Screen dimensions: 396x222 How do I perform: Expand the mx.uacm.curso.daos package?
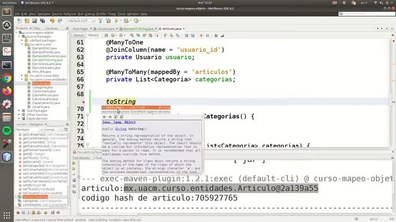tap(22, 75)
